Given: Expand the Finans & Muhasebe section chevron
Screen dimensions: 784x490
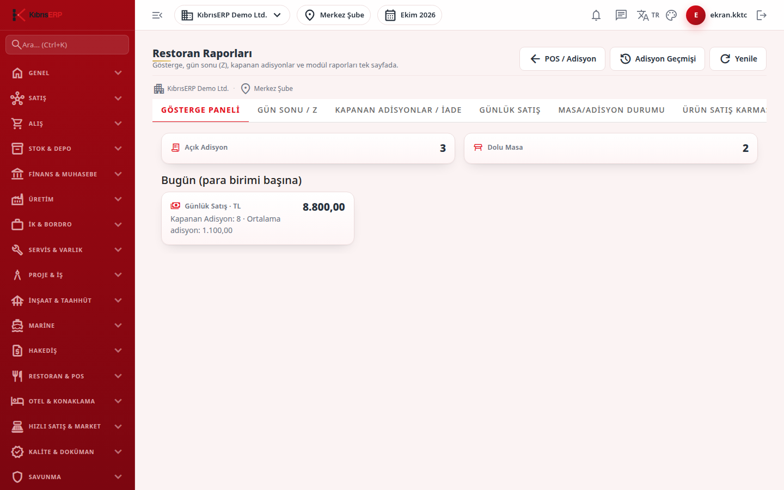Looking at the screenshot, I should coord(118,174).
